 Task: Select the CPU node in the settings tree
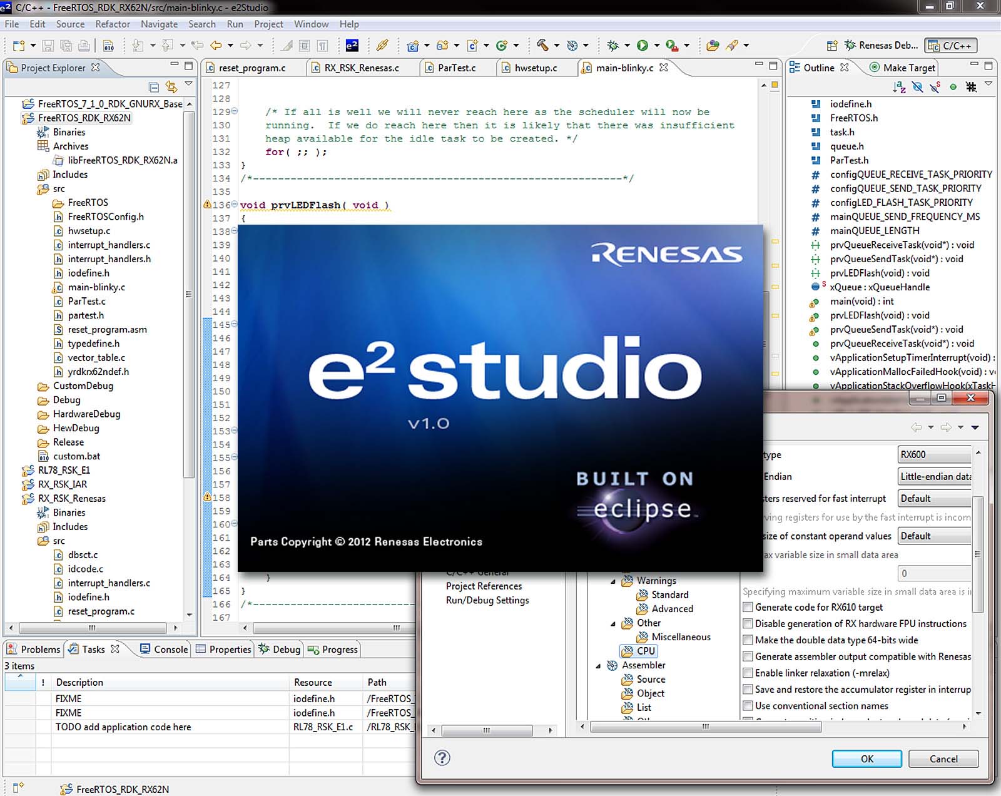click(x=638, y=651)
